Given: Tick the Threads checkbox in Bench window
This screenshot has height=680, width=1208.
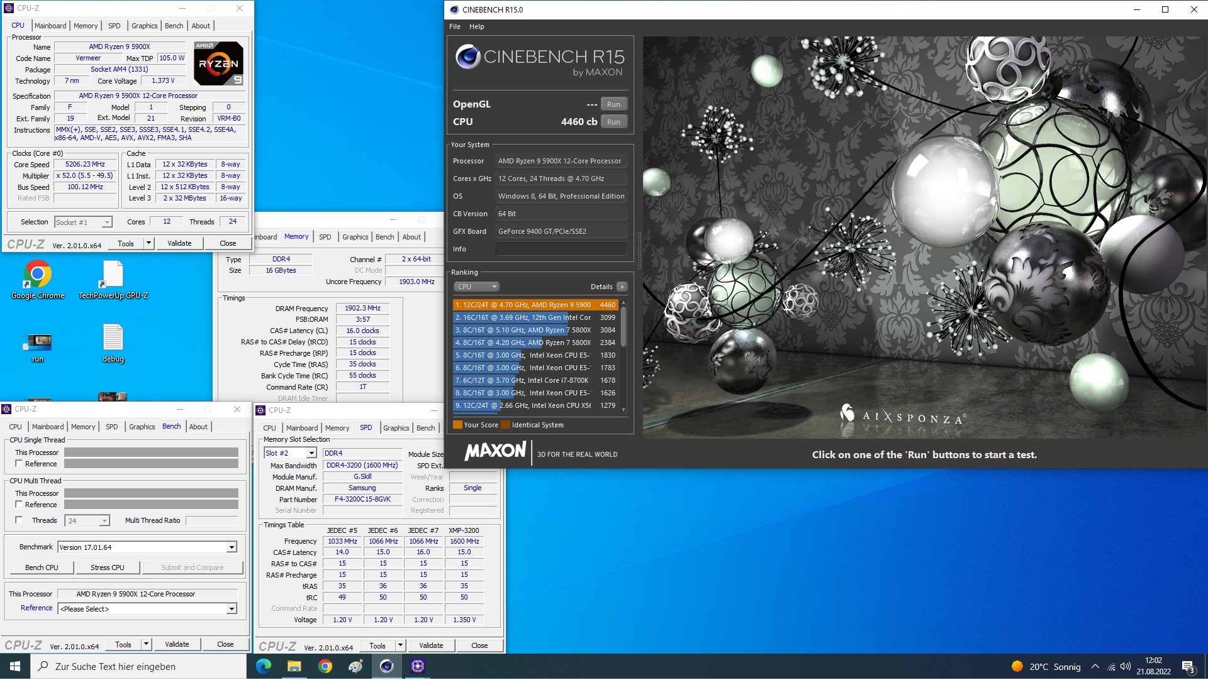Looking at the screenshot, I should pyautogui.click(x=19, y=520).
